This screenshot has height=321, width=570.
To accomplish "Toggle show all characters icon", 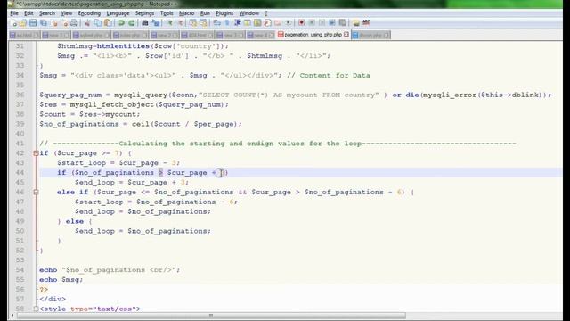I will tap(227, 23).
